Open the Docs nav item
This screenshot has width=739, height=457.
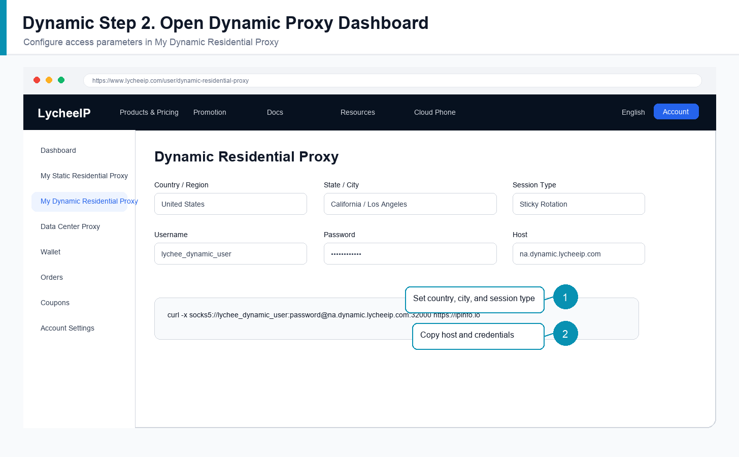[275, 112]
